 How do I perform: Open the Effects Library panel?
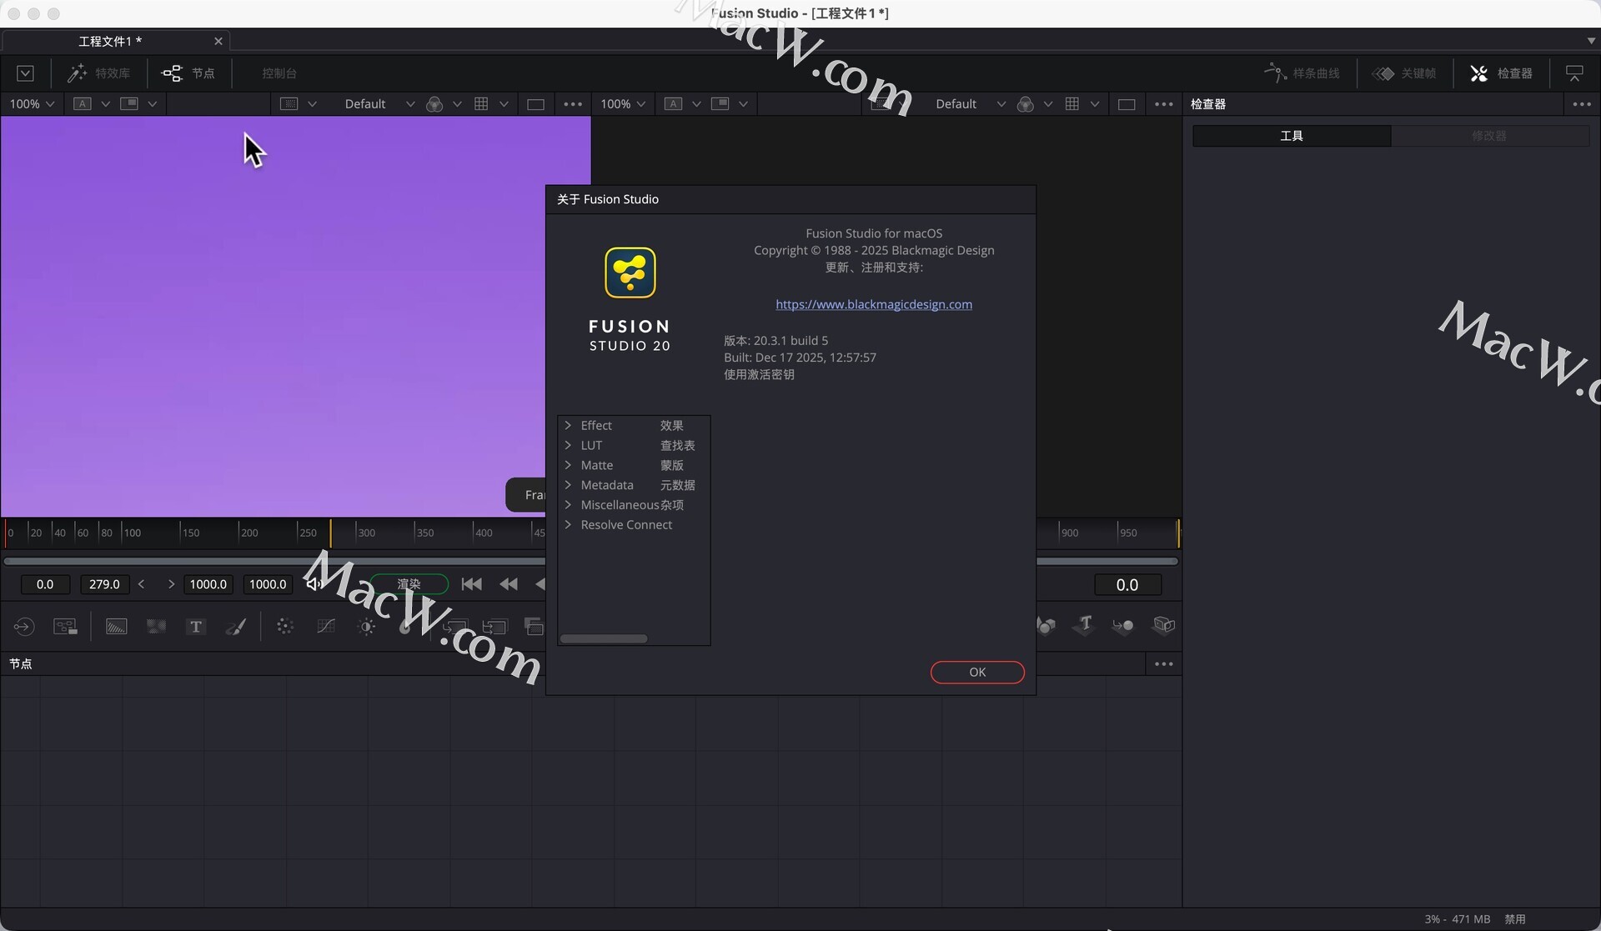click(99, 73)
